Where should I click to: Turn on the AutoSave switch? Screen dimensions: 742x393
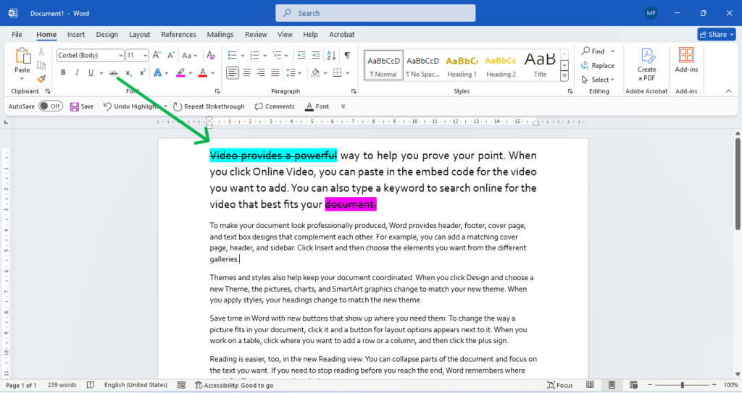50,106
